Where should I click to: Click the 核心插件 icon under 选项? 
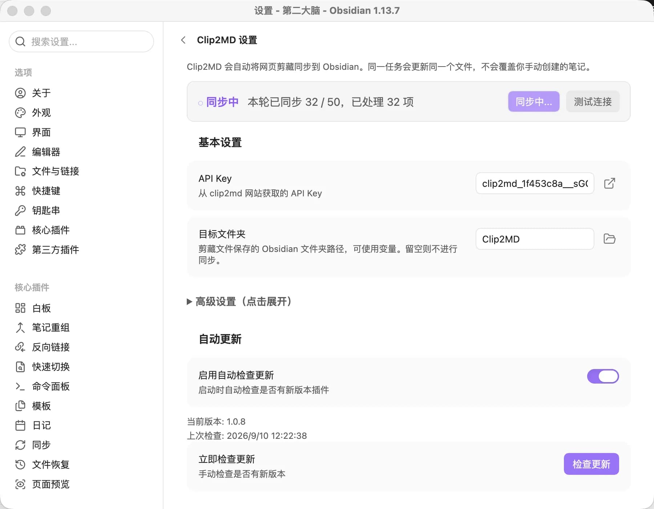pyautogui.click(x=20, y=230)
